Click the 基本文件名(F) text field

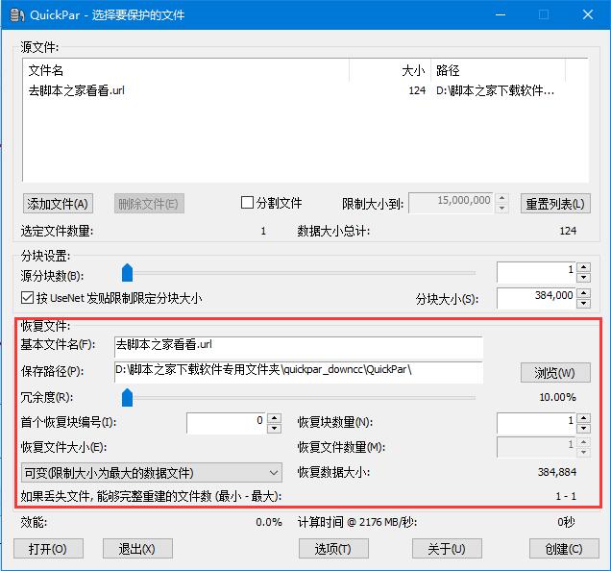(299, 347)
